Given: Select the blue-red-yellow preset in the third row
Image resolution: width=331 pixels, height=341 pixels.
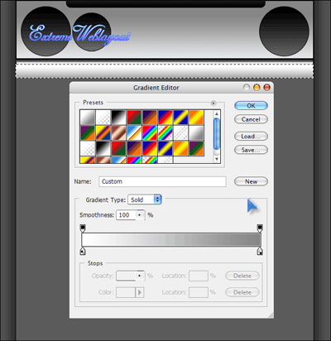Looking at the screenshot, I should coord(150,148).
